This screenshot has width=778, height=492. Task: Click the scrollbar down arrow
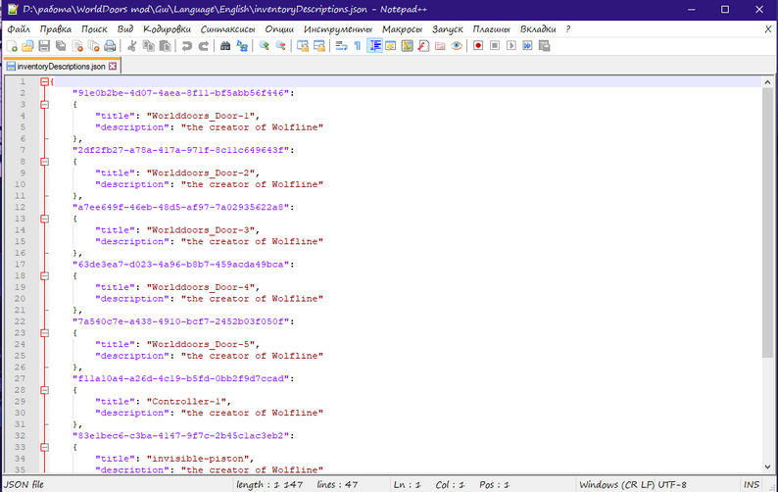point(767,467)
